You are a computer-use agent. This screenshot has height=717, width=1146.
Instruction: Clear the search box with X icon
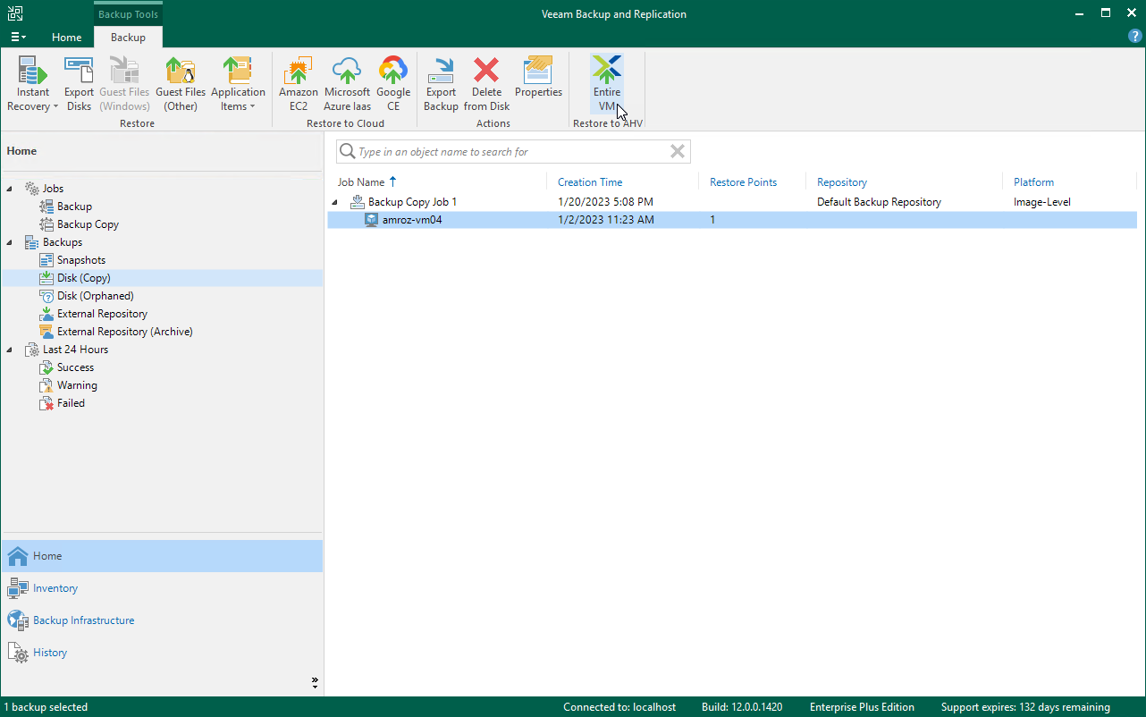(678, 151)
